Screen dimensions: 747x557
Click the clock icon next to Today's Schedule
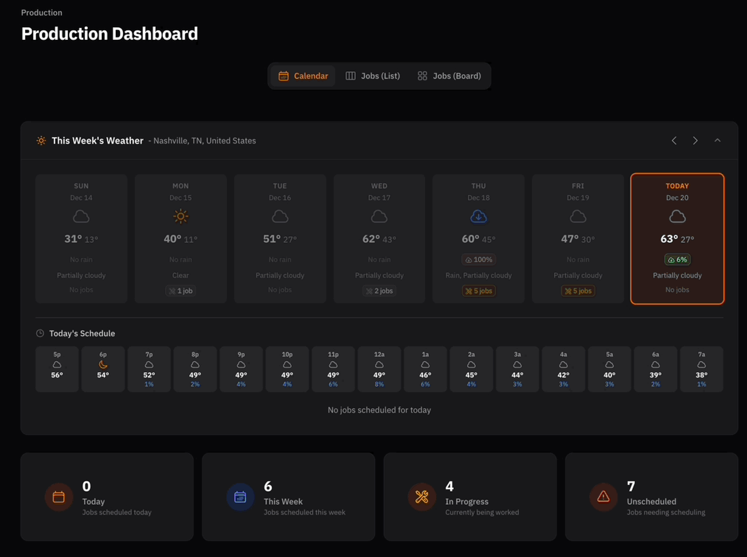[x=40, y=333]
